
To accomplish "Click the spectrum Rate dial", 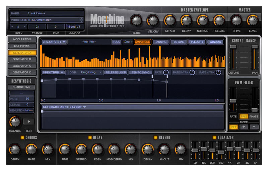I will coord(166,72).
